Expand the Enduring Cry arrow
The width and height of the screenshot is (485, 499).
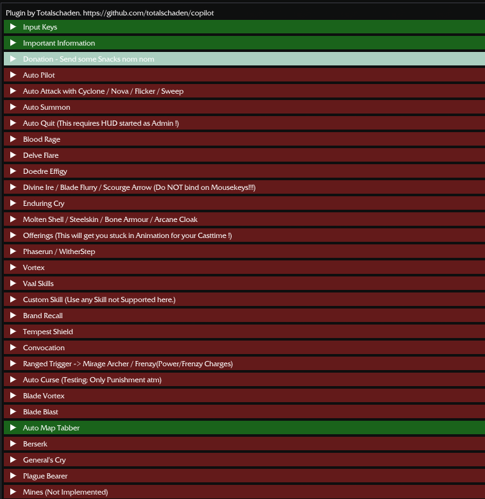(x=13, y=203)
